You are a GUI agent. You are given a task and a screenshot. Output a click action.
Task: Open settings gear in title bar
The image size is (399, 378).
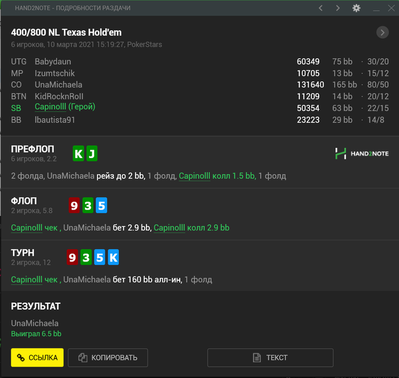(x=356, y=8)
